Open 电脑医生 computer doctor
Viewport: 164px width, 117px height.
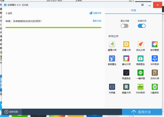(x=140, y=58)
